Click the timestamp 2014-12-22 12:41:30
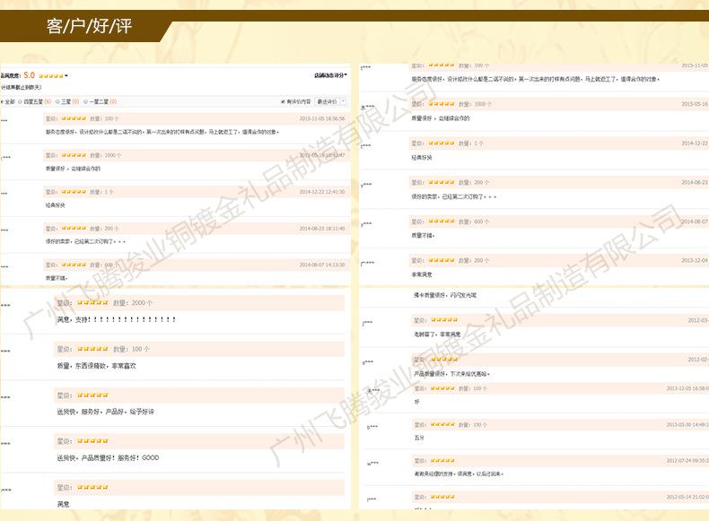 click(322, 192)
